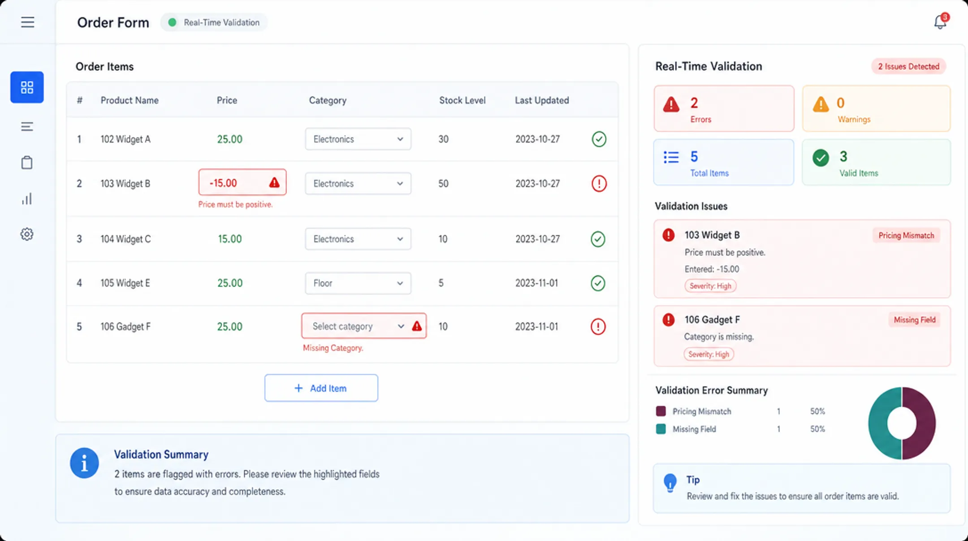Open category dropdown for 102 Widget A

(358, 139)
